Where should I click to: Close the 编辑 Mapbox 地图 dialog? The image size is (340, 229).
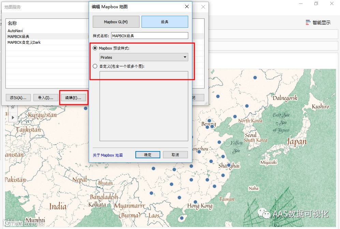pyautogui.click(x=187, y=7)
